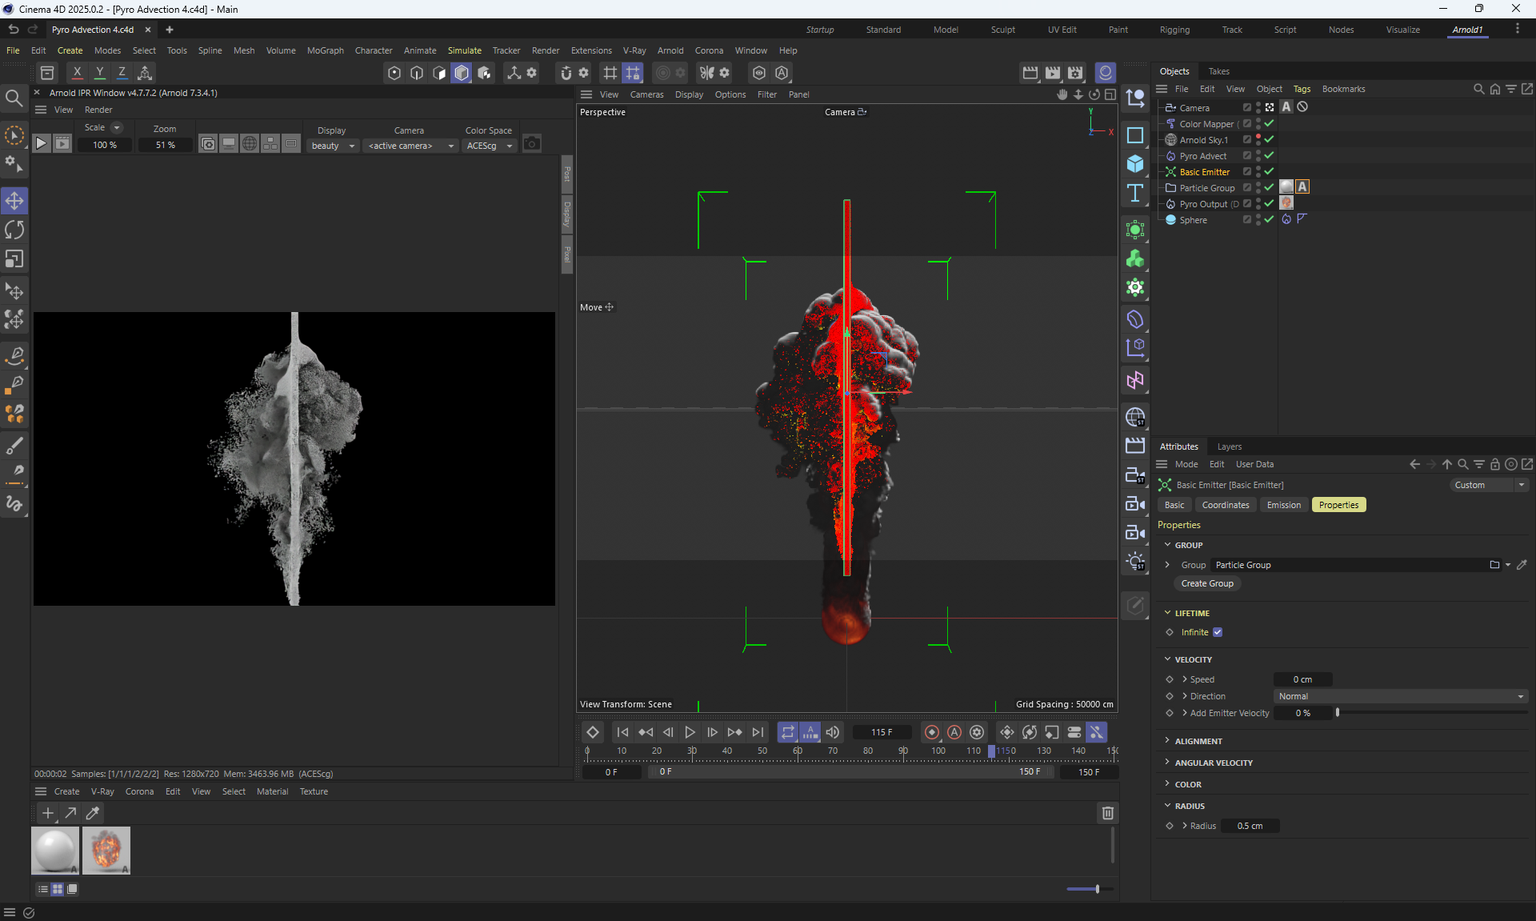Click the Create Group button
The image size is (1536, 921).
[x=1206, y=583]
